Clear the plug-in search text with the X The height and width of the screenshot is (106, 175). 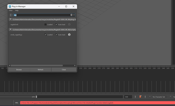coord(72,15)
